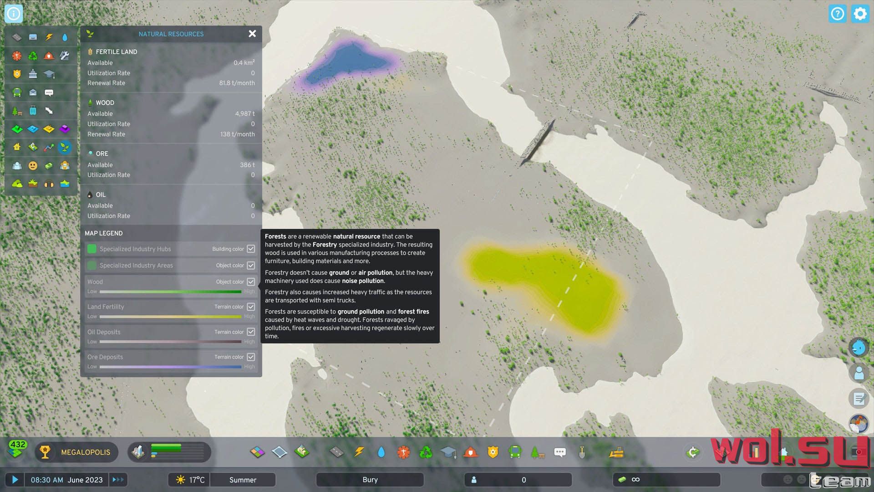Open the yellow Industrial zone info view
This screenshot has width=874, height=492.
point(49,129)
